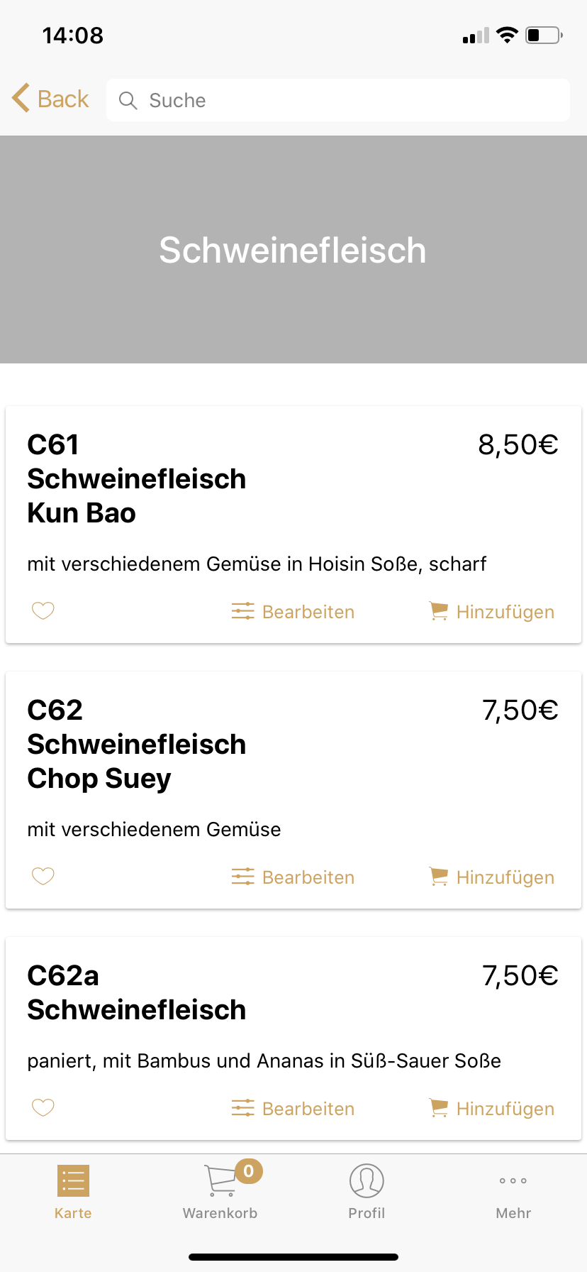
Task: Favorite the C61 Kun Bao dish
Action: point(43,610)
